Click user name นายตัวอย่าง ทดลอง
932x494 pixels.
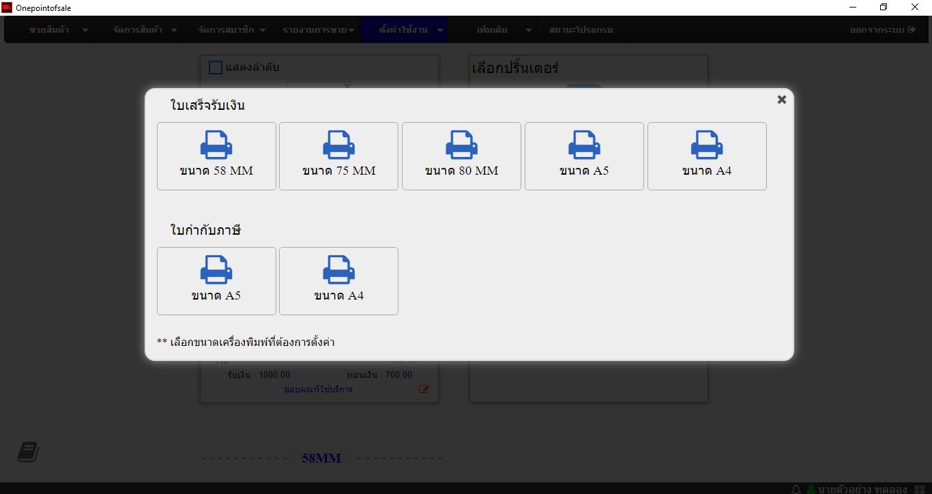click(862, 489)
